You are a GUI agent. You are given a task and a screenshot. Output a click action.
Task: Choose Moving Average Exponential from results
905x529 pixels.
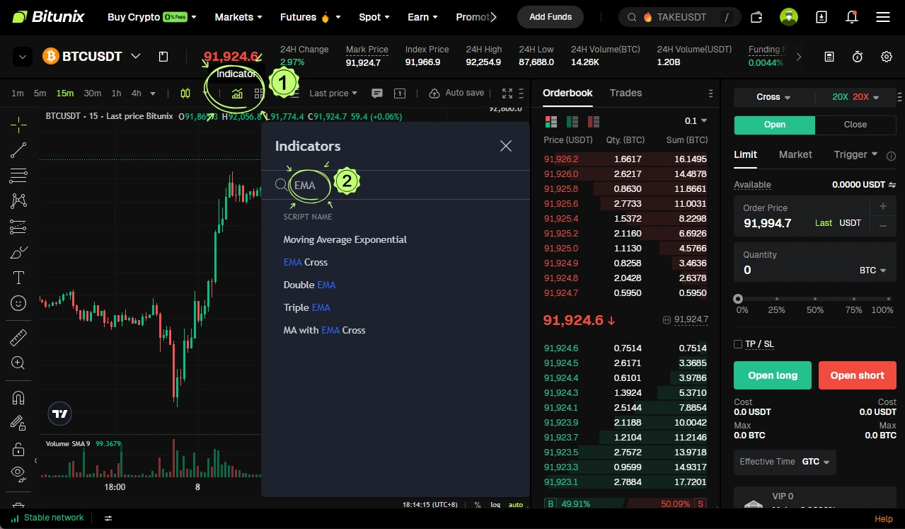(345, 239)
